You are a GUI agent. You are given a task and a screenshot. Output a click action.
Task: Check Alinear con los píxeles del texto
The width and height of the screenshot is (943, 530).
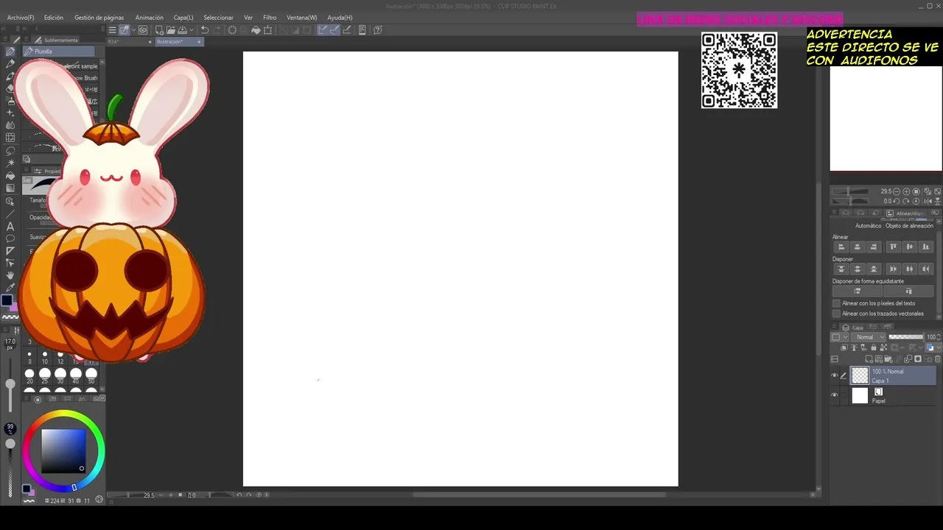pos(836,303)
